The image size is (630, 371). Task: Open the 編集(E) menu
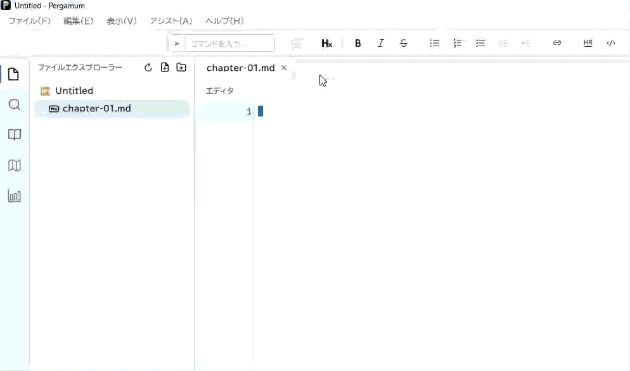pos(79,21)
